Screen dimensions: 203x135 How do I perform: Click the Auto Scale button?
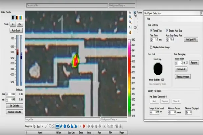point(16,30)
